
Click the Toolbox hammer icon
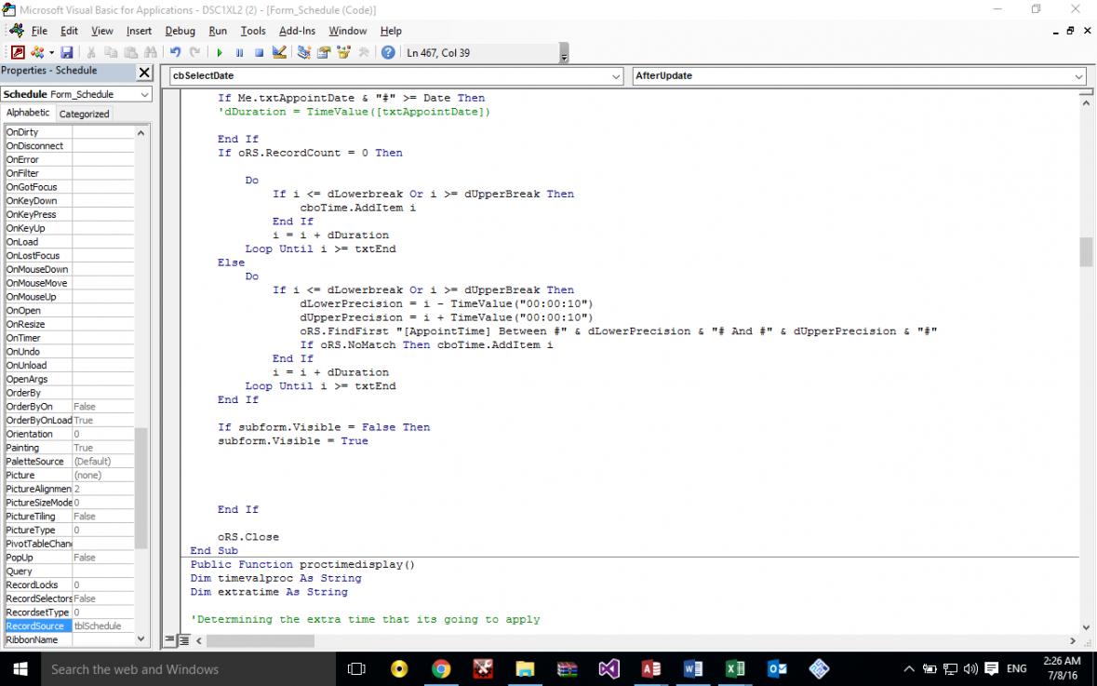pyautogui.click(x=363, y=52)
